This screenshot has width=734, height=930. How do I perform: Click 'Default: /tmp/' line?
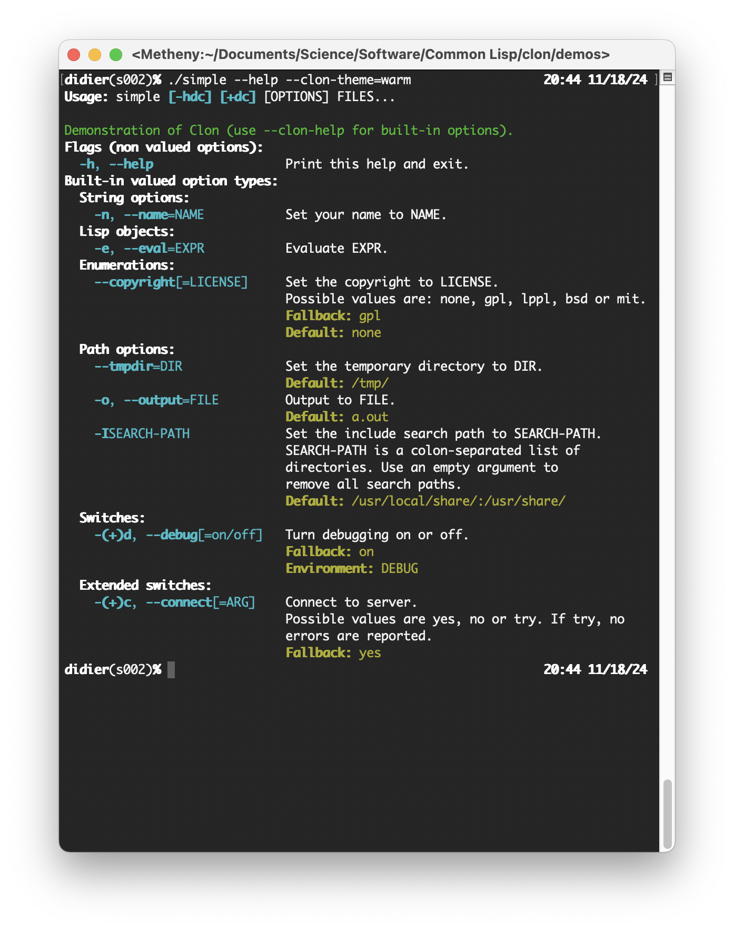click(x=337, y=383)
